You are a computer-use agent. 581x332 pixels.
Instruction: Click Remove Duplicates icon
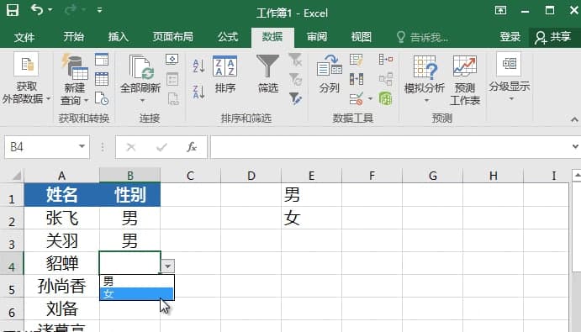tap(357, 79)
